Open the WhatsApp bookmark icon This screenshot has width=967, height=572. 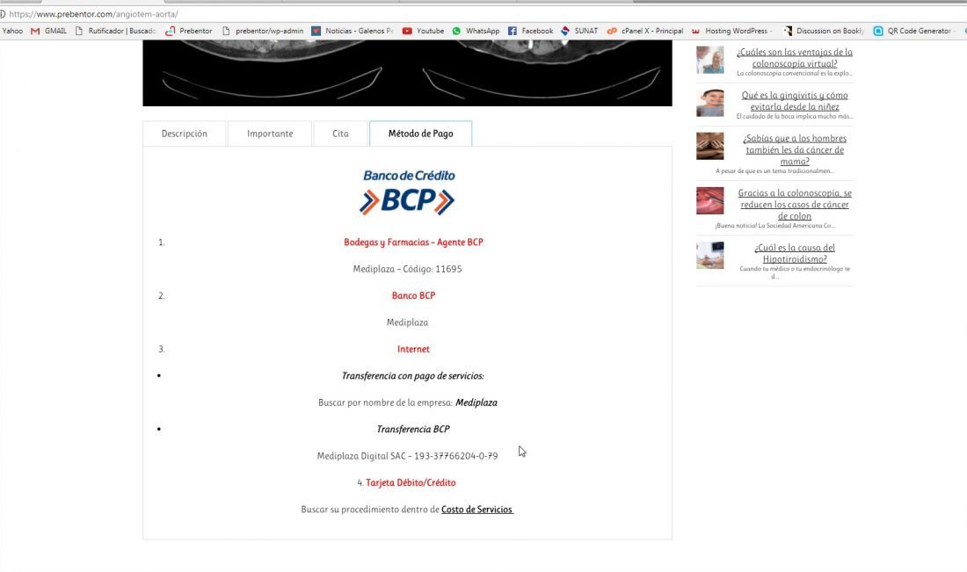click(x=456, y=31)
